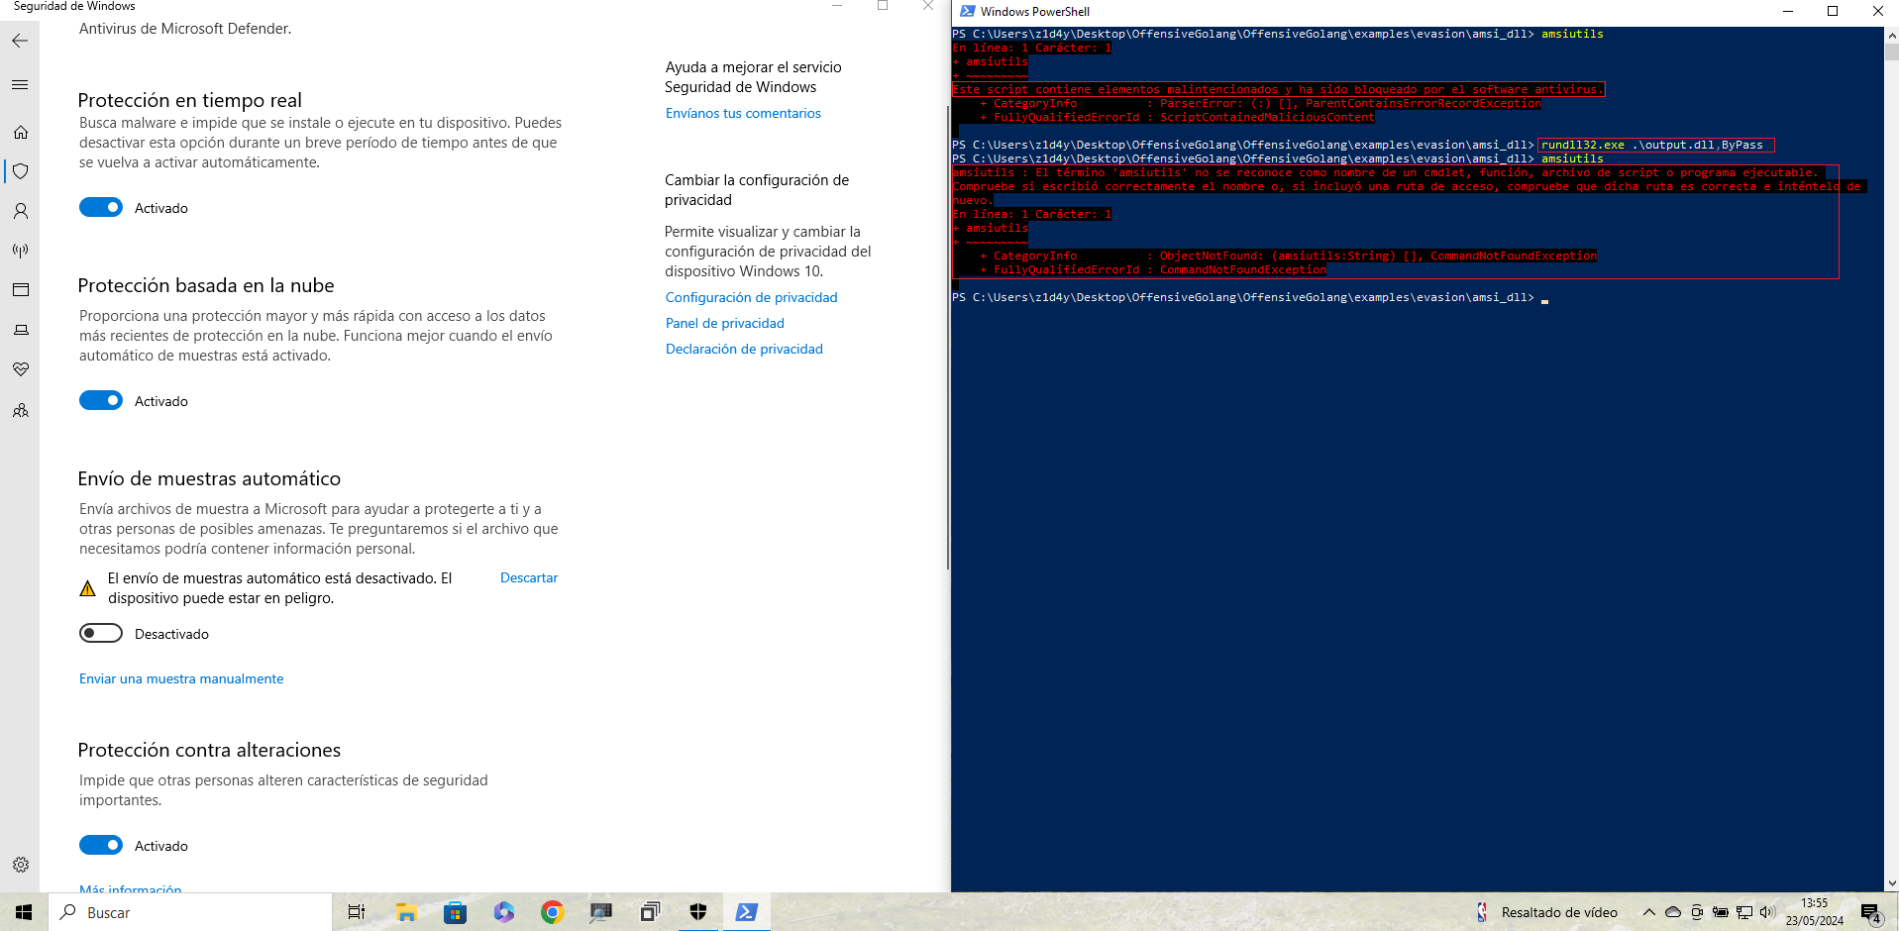
Task: Open 'Panel de privacidad' link
Action: click(724, 323)
